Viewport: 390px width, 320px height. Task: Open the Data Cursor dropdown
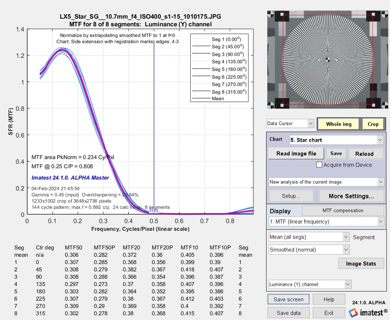(290, 123)
